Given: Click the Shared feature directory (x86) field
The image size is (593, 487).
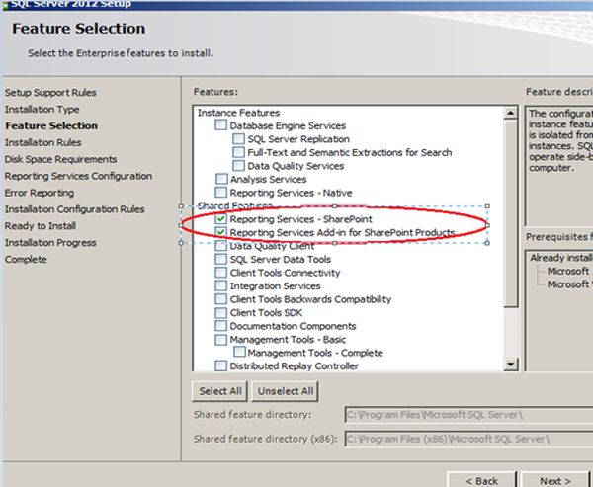Looking at the screenshot, I should click(468, 439).
